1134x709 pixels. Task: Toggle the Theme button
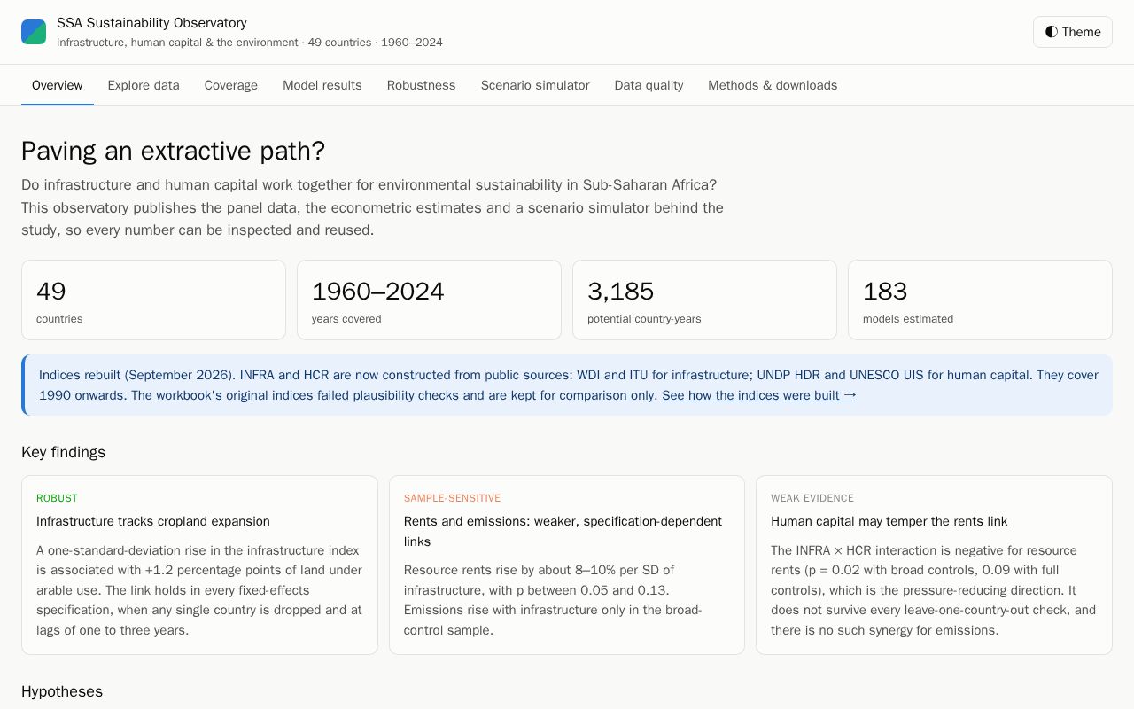[1072, 32]
